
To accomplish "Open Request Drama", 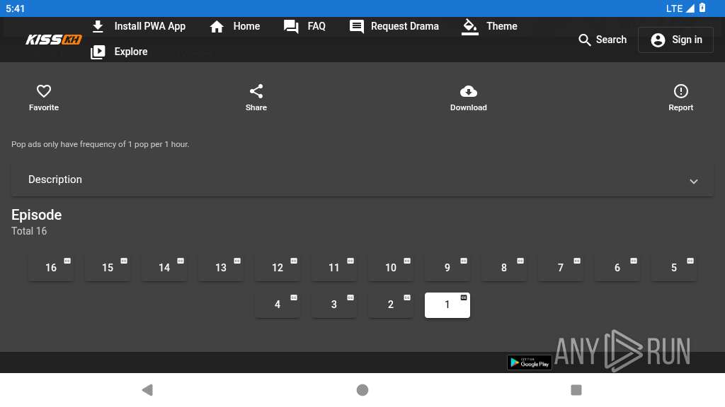I will point(394,26).
